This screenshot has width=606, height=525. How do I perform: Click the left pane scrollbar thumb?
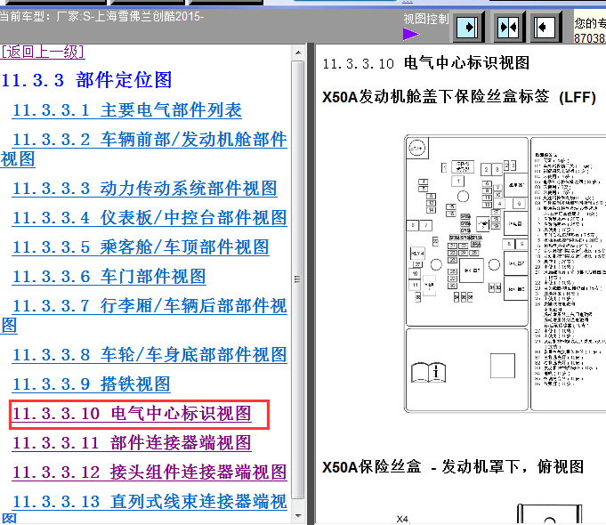pyautogui.click(x=298, y=279)
